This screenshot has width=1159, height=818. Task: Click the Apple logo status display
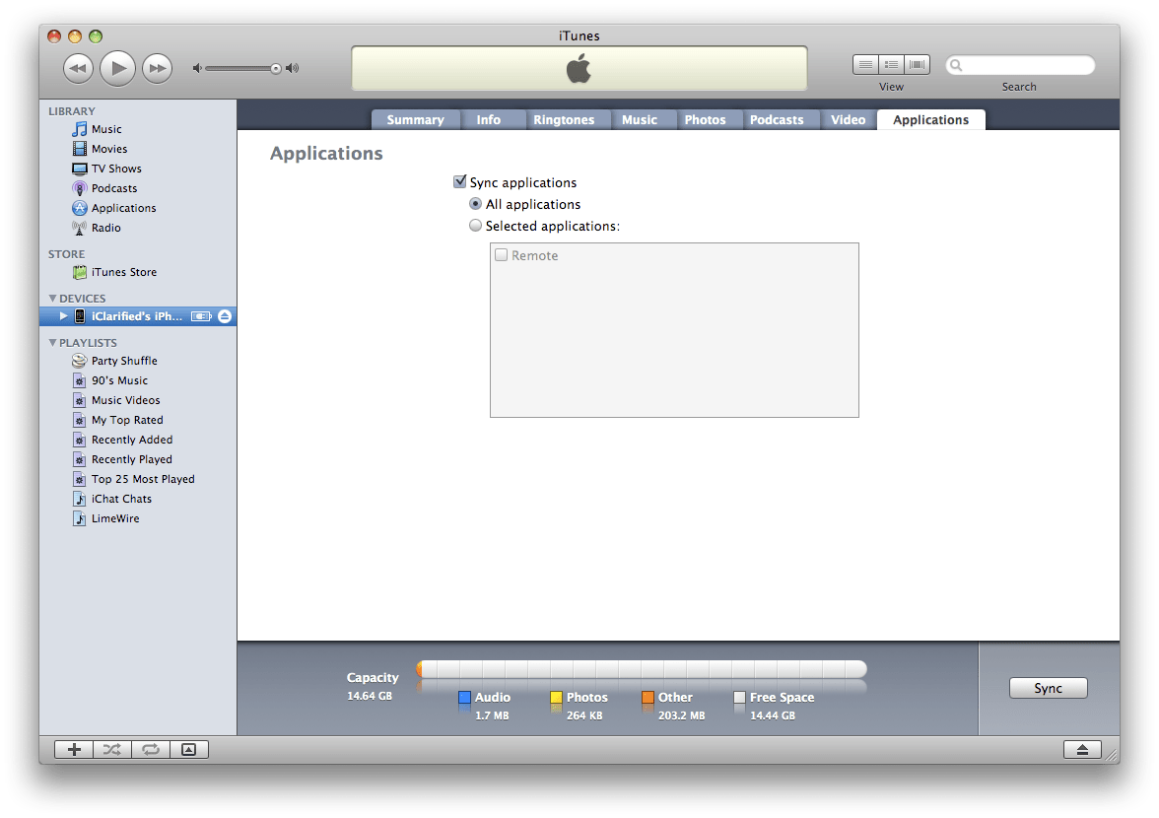[579, 69]
